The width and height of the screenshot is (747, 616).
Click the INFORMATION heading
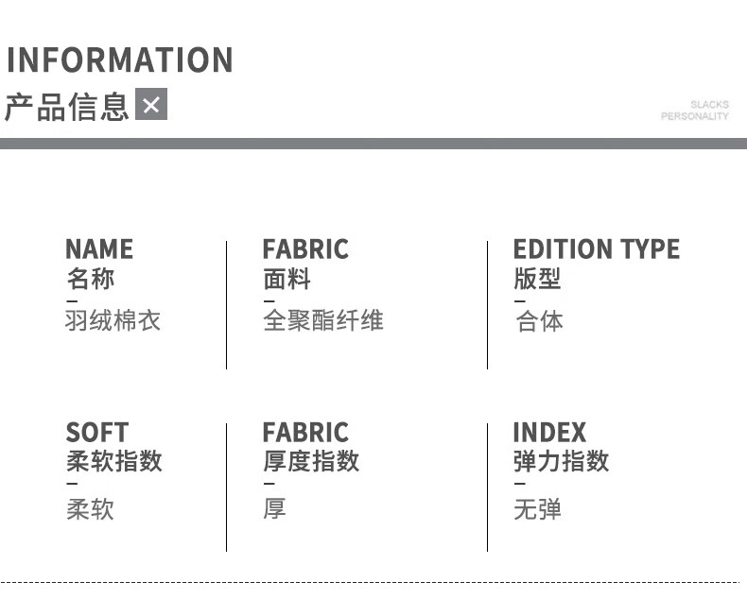click(x=120, y=60)
